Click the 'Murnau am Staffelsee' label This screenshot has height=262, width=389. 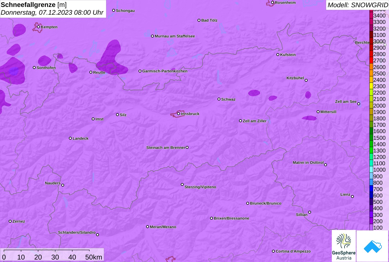click(175, 36)
